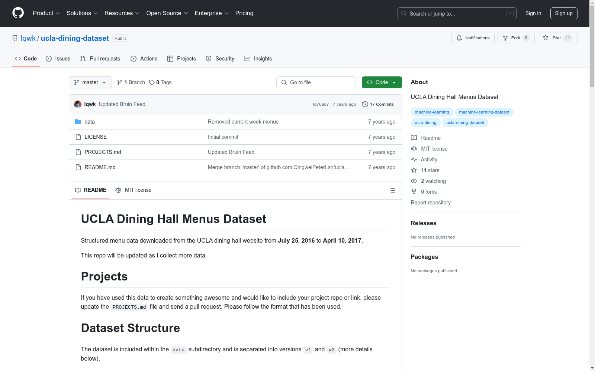Open the ucla-dining-dataset repo link
Viewport: 595px width, 371px height.
coord(75,38)
